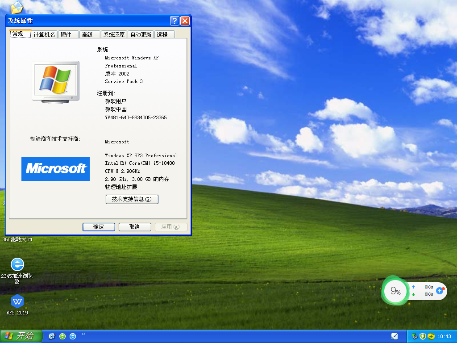Click the 9% circle indicator widget
The image size is (457, 343).
click(x=395, y=291)
